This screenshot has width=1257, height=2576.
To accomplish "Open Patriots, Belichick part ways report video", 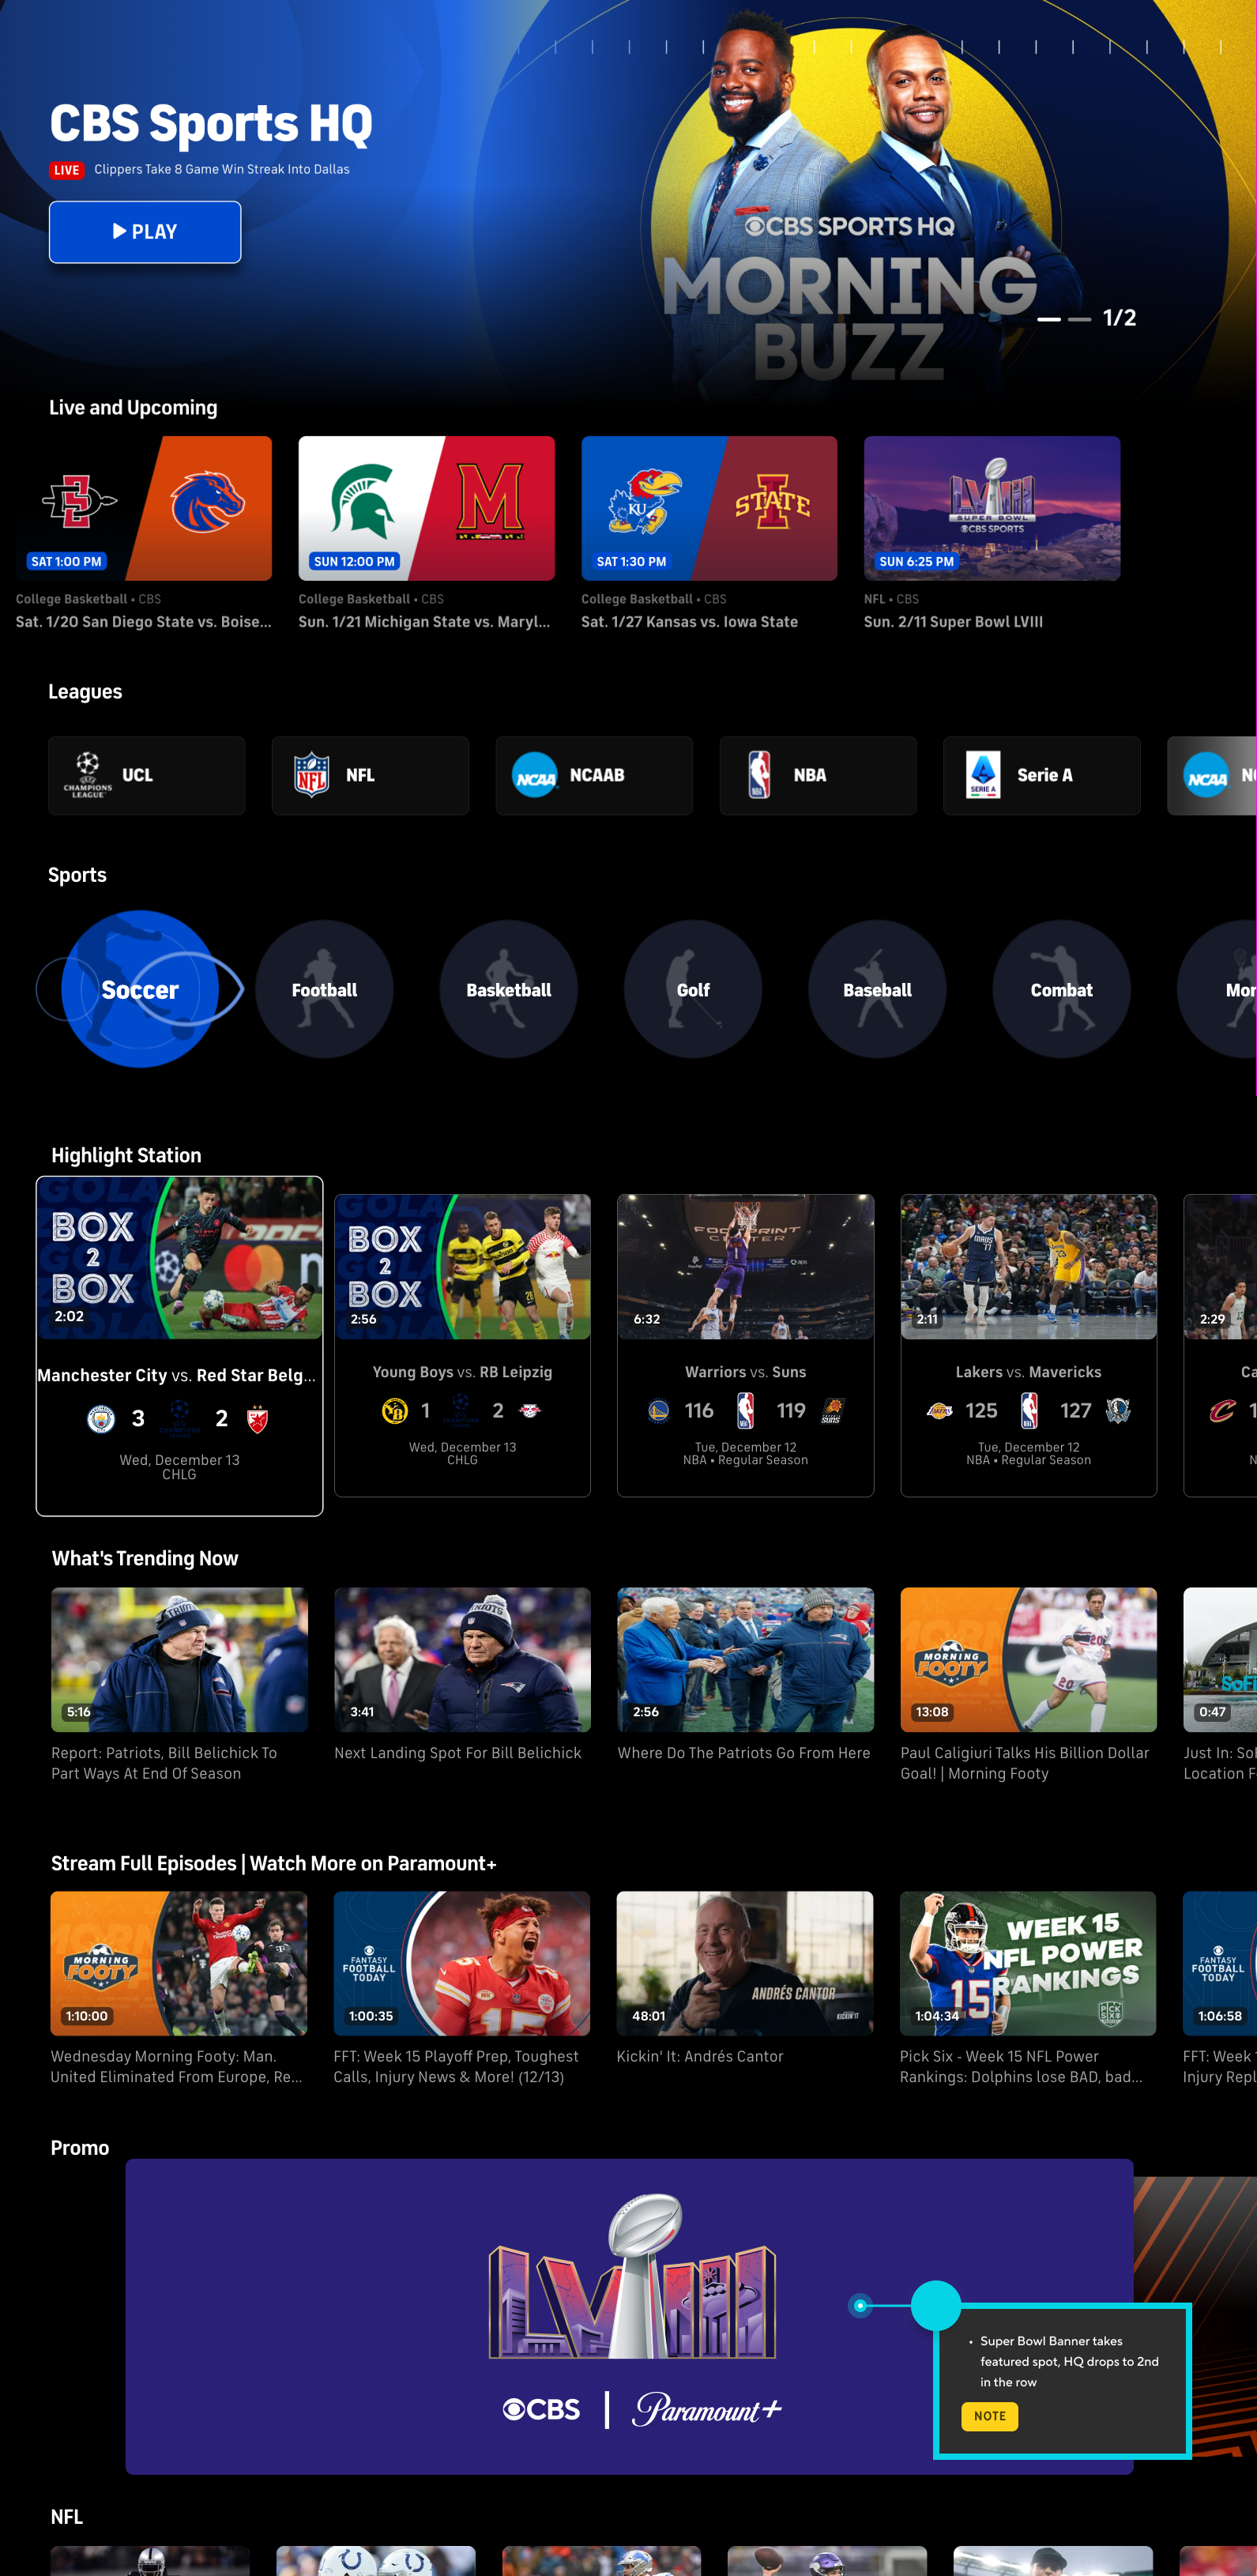I will pyautogui.click(x=180, y=1660).
